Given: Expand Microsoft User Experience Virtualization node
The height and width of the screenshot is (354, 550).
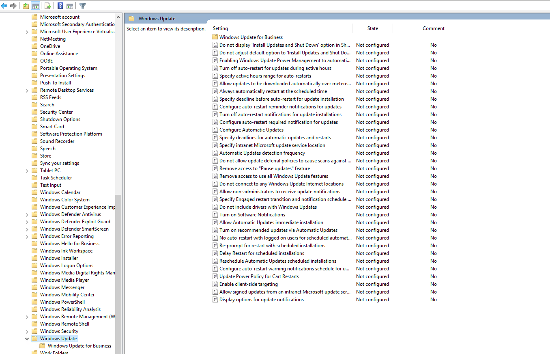Looking at the screenshot, I should (27, 32).
